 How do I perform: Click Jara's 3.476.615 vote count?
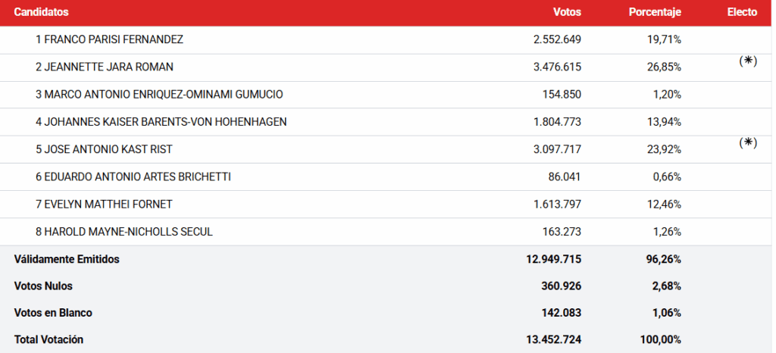(x=557, y=67)
